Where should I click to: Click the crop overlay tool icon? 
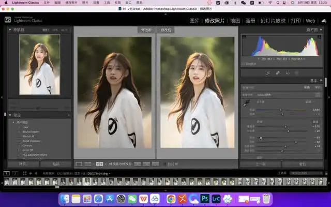tap(268, 73)
